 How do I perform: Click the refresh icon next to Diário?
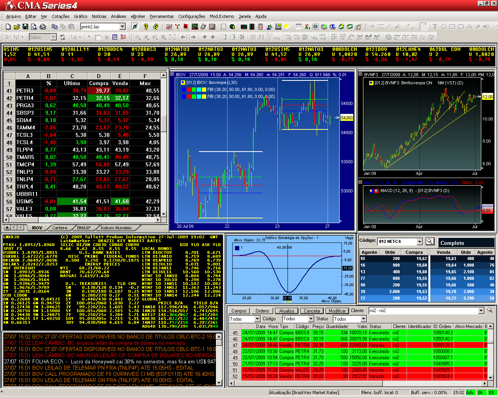(x=63, y=37)
